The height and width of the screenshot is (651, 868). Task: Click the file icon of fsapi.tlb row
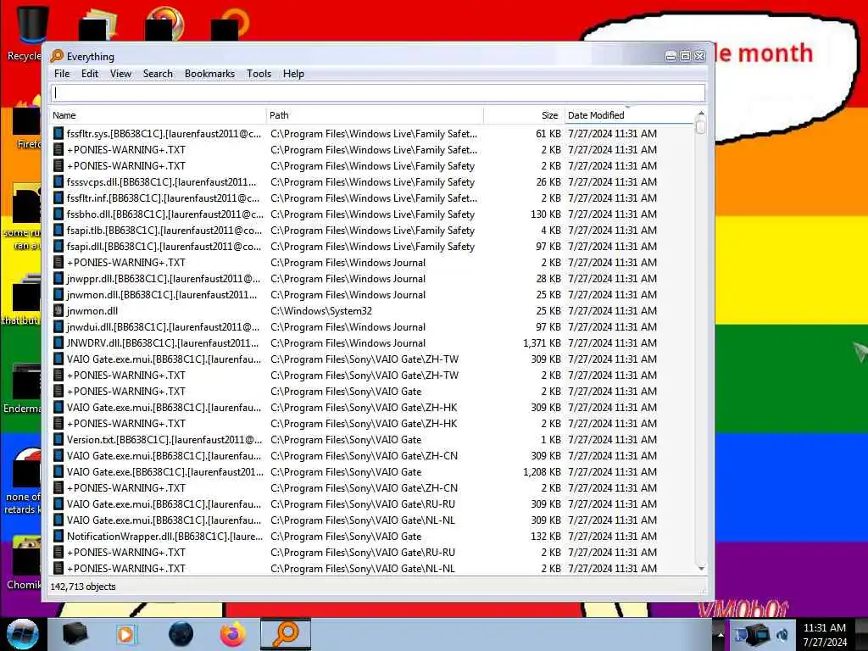point(58,230)
